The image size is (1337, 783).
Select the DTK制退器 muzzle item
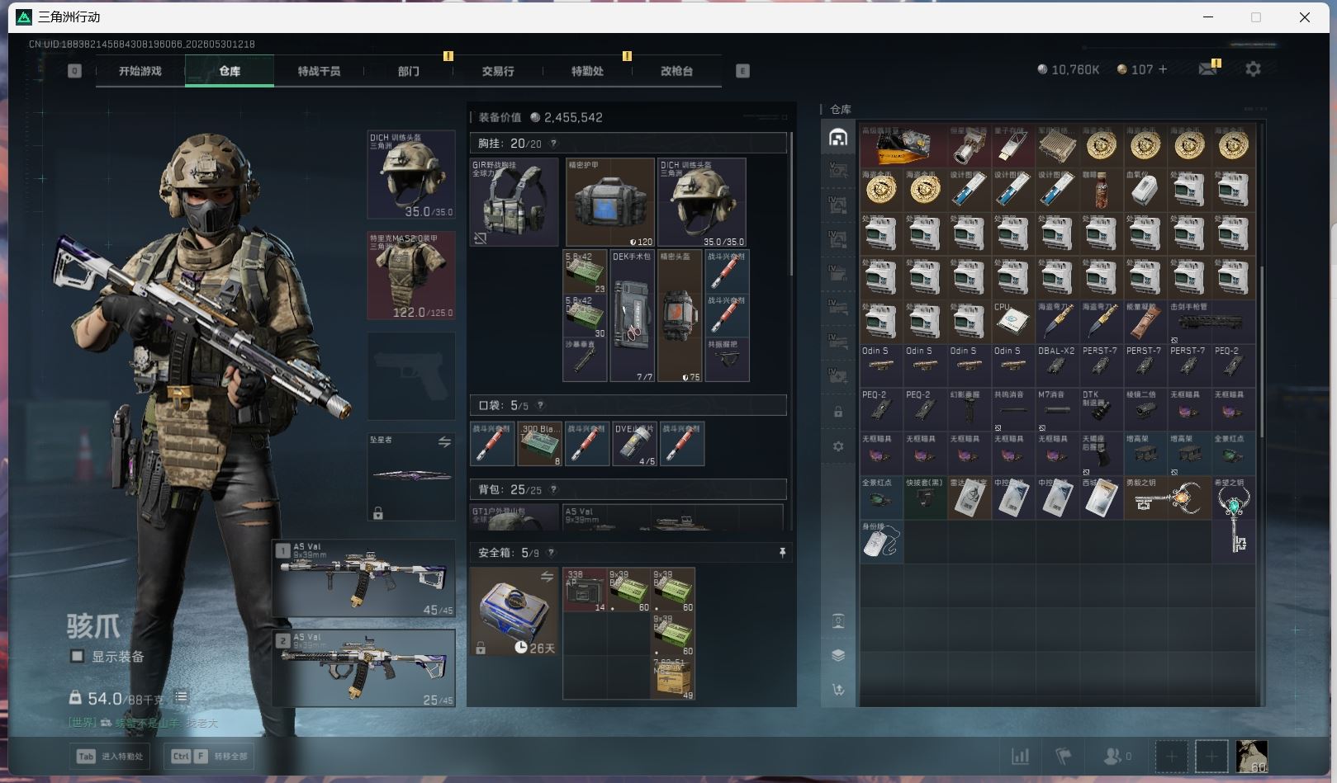1101,408
